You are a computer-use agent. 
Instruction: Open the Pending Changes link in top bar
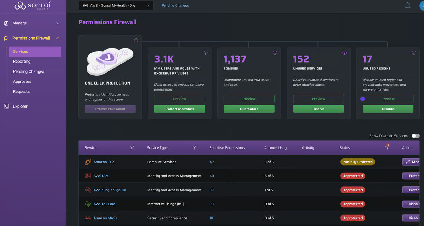tap(175, 6)
